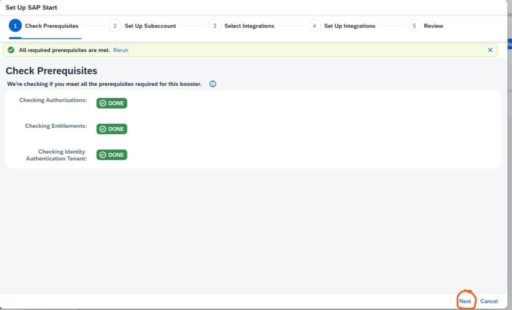Click the DONE badge for Identity Authentication Tenant
The height and width of the screenshot is (310, 512).
(111, 155)
